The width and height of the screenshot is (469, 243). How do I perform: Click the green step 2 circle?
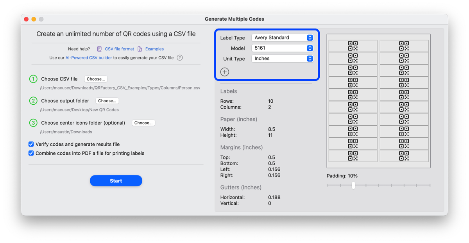pyautogui.click(x=33, y=101)
